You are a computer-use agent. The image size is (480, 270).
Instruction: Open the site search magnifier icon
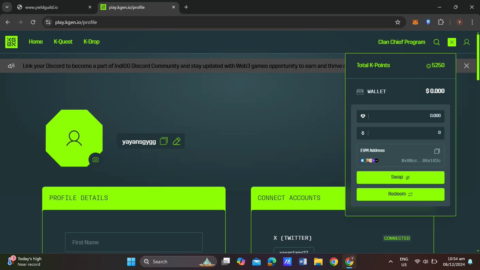click(x=437, y=42)
